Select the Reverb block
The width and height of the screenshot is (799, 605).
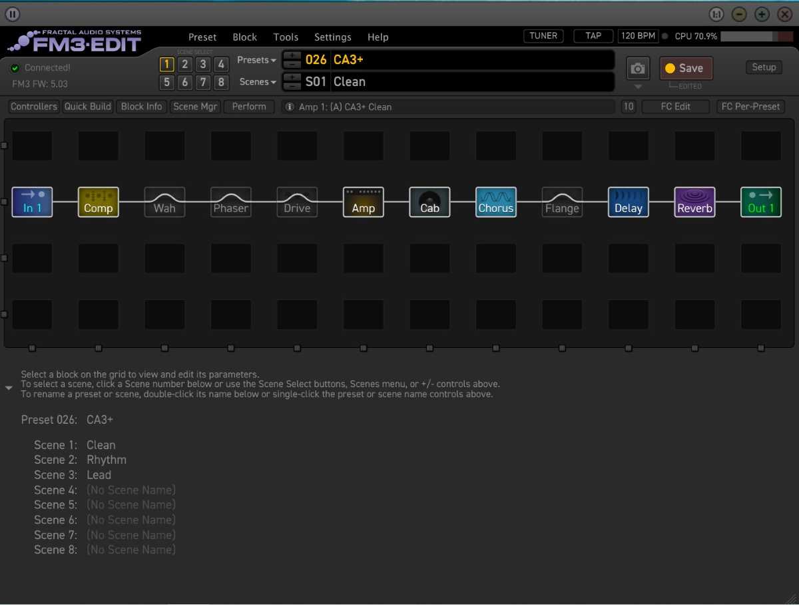pyautogui.click(x=694, y=202)
